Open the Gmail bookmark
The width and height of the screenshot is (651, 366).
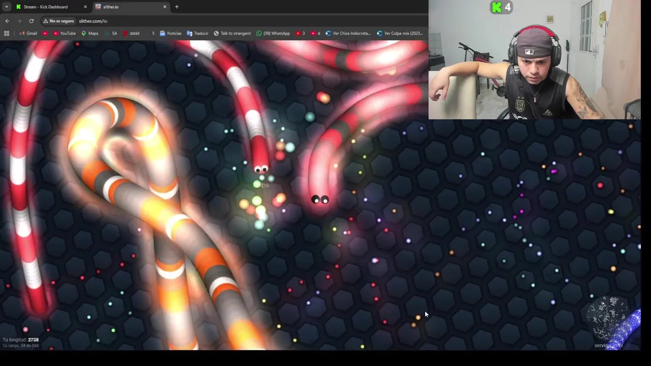[28, 33]
